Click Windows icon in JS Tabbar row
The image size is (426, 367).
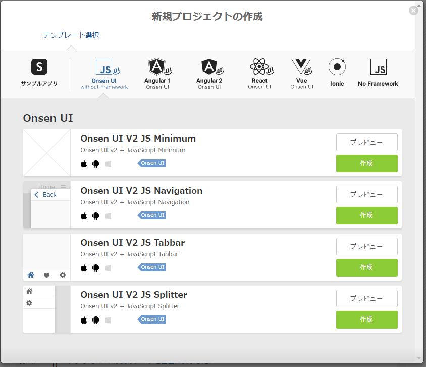(x=108, y=268)
